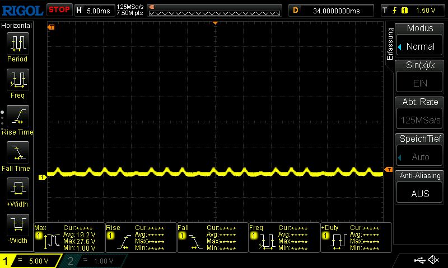Toggle Sin(x)/x interpolation EIN setting
The image size is (448, 268).
click(419, 83)
